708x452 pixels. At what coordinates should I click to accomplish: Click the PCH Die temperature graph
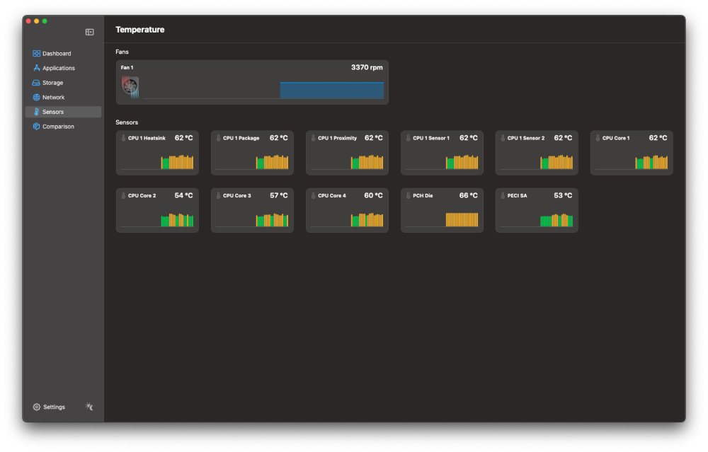[462, 219]
